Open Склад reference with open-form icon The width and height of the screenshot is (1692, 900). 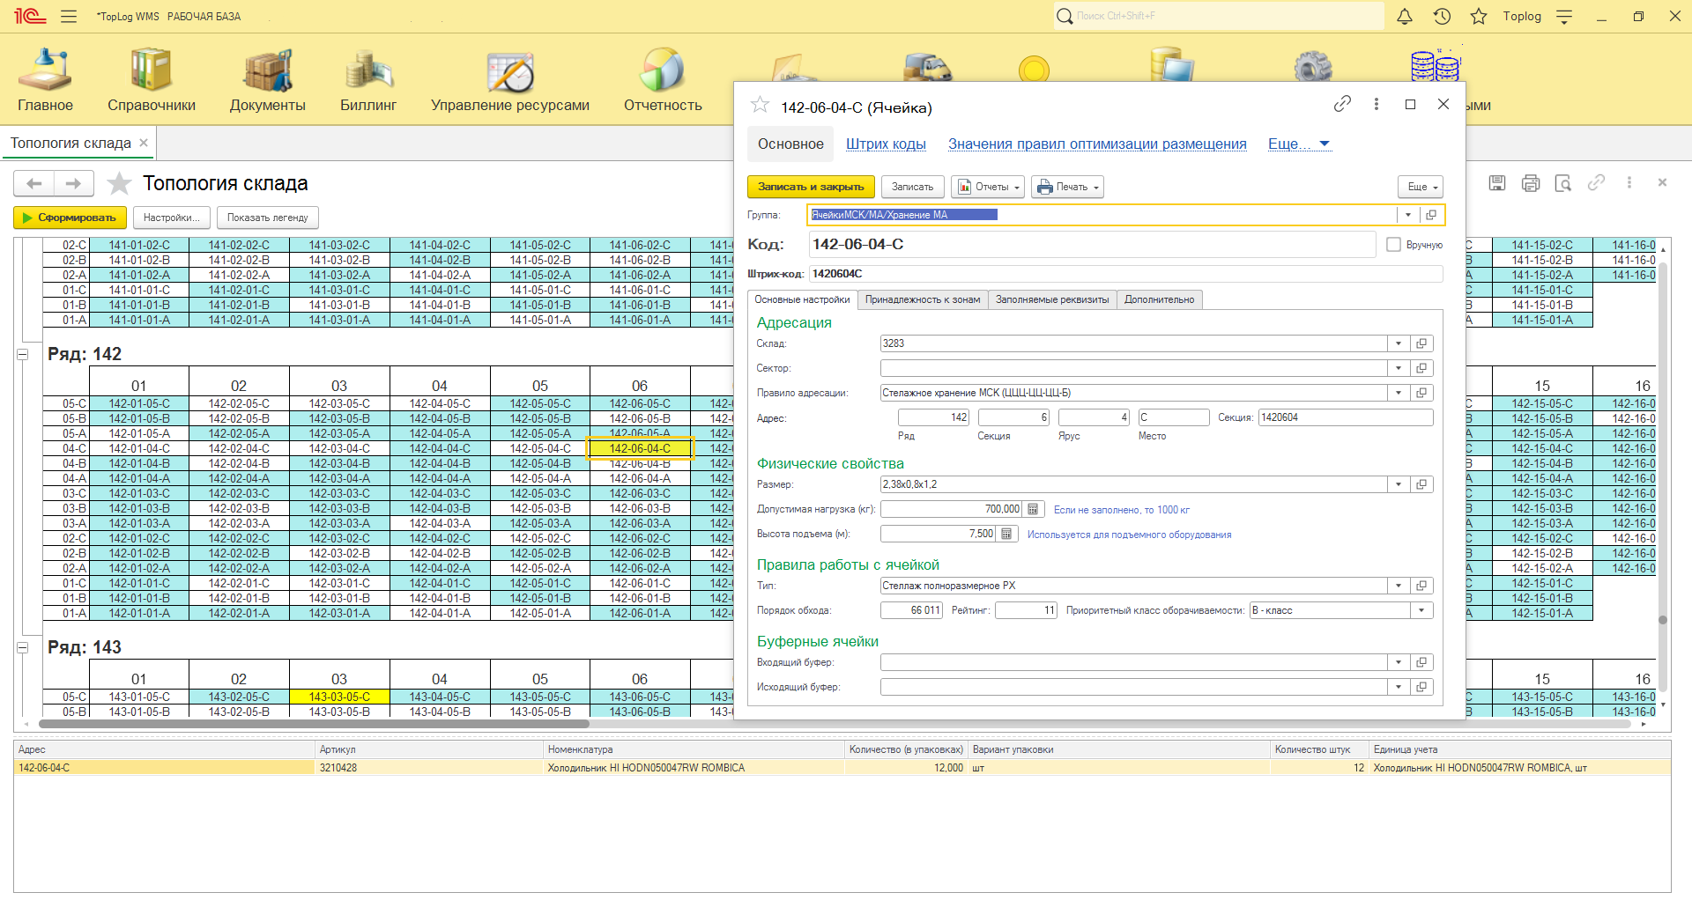pyautogui.click(x=1421, y=343)
